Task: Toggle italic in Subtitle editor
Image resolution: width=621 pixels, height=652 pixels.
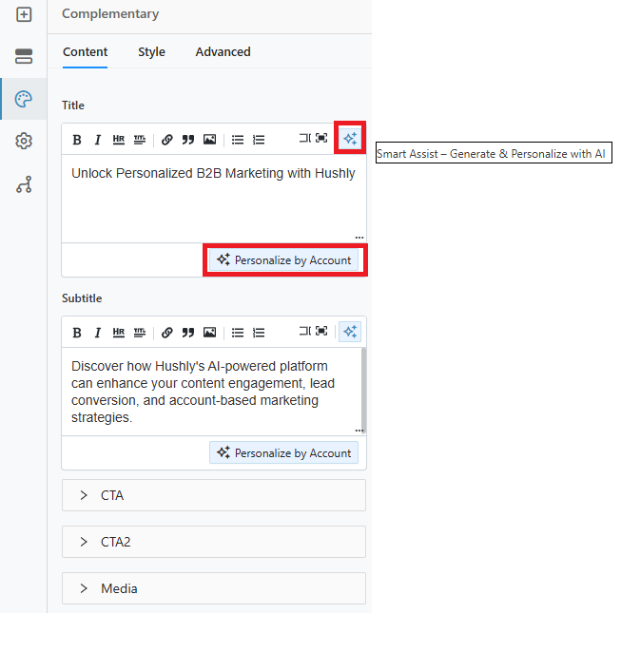Action: coord(98,333)
